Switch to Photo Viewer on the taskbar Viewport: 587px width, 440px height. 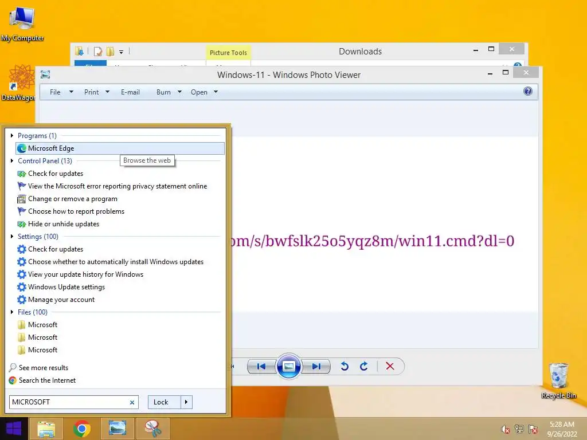coord(118,429)
